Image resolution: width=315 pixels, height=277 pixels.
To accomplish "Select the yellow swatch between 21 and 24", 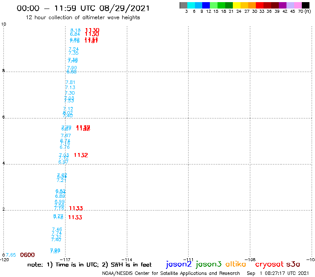I will [x=237, y=5].
